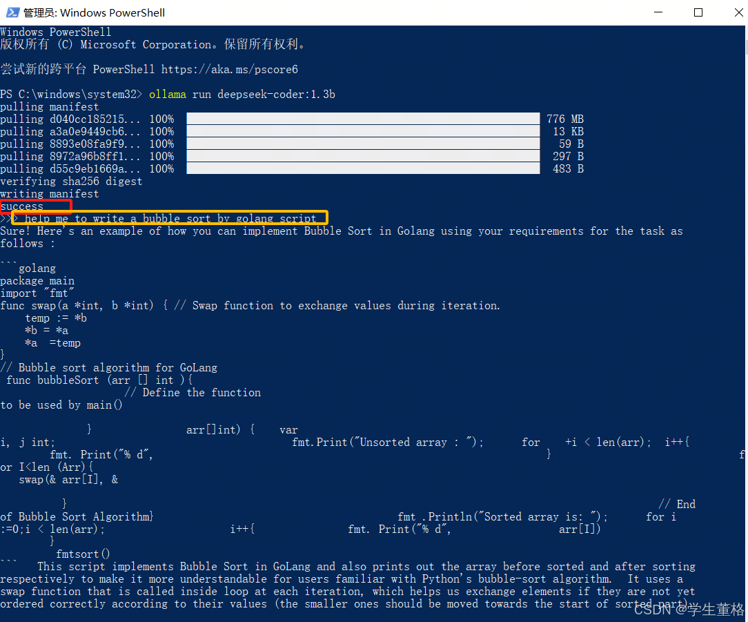Click the '```golang' code fence line
This screenshot has height=622, width=748.
click(28, 269)
